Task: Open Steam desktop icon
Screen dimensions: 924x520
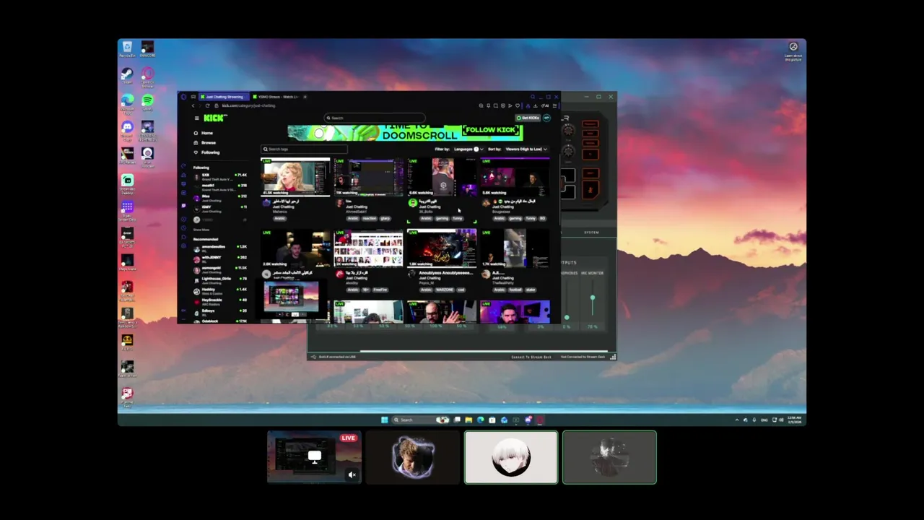Action: tap(127, 76)
